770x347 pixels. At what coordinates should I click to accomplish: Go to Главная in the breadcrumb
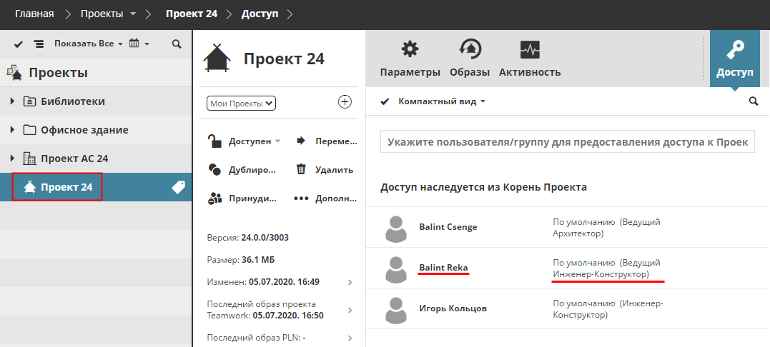click(x=34, y=14)
